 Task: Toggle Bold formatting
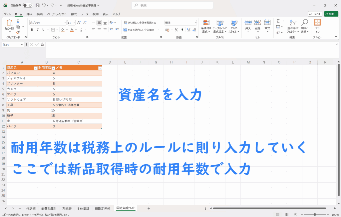(32, 30)
